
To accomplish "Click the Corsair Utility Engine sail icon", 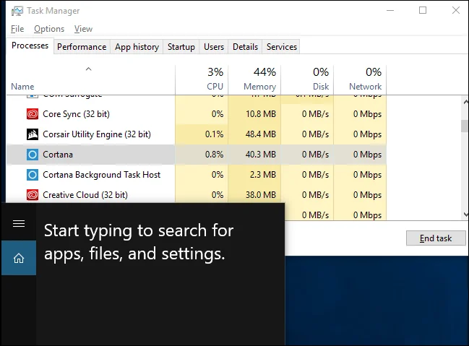I will click(x=33, y=134).
